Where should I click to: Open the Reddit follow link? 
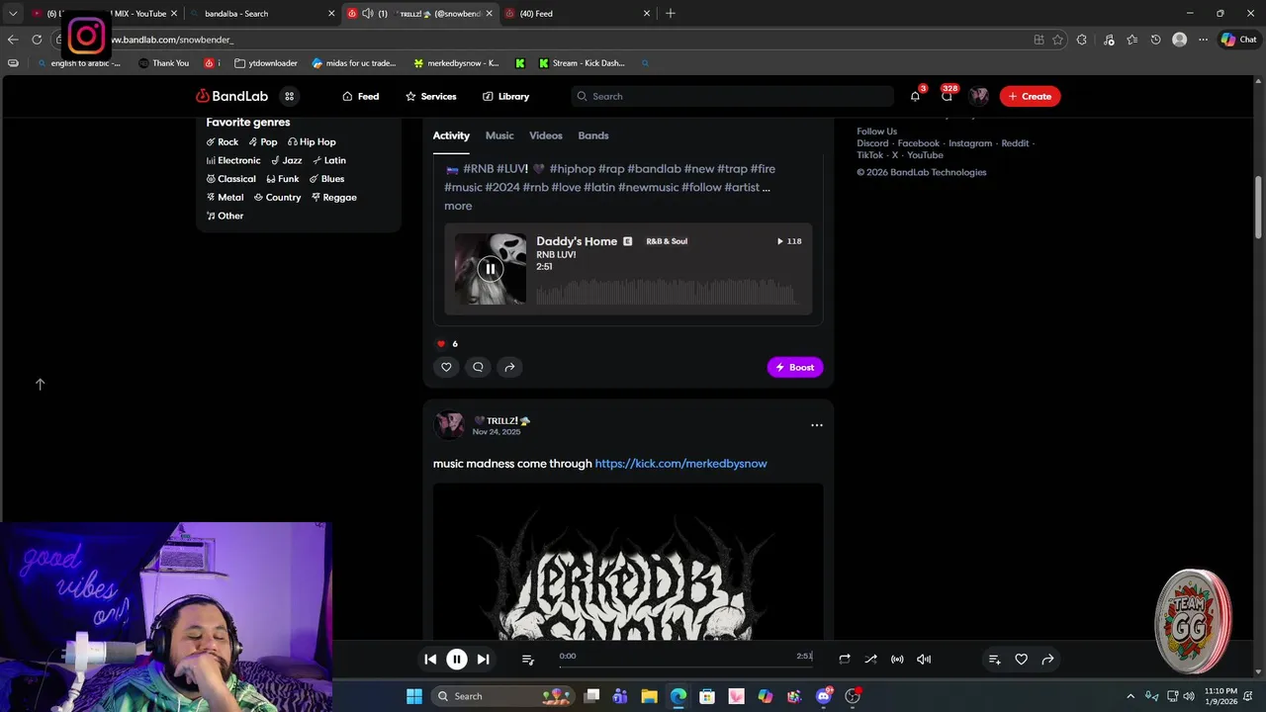click(x=1015, y=143)
